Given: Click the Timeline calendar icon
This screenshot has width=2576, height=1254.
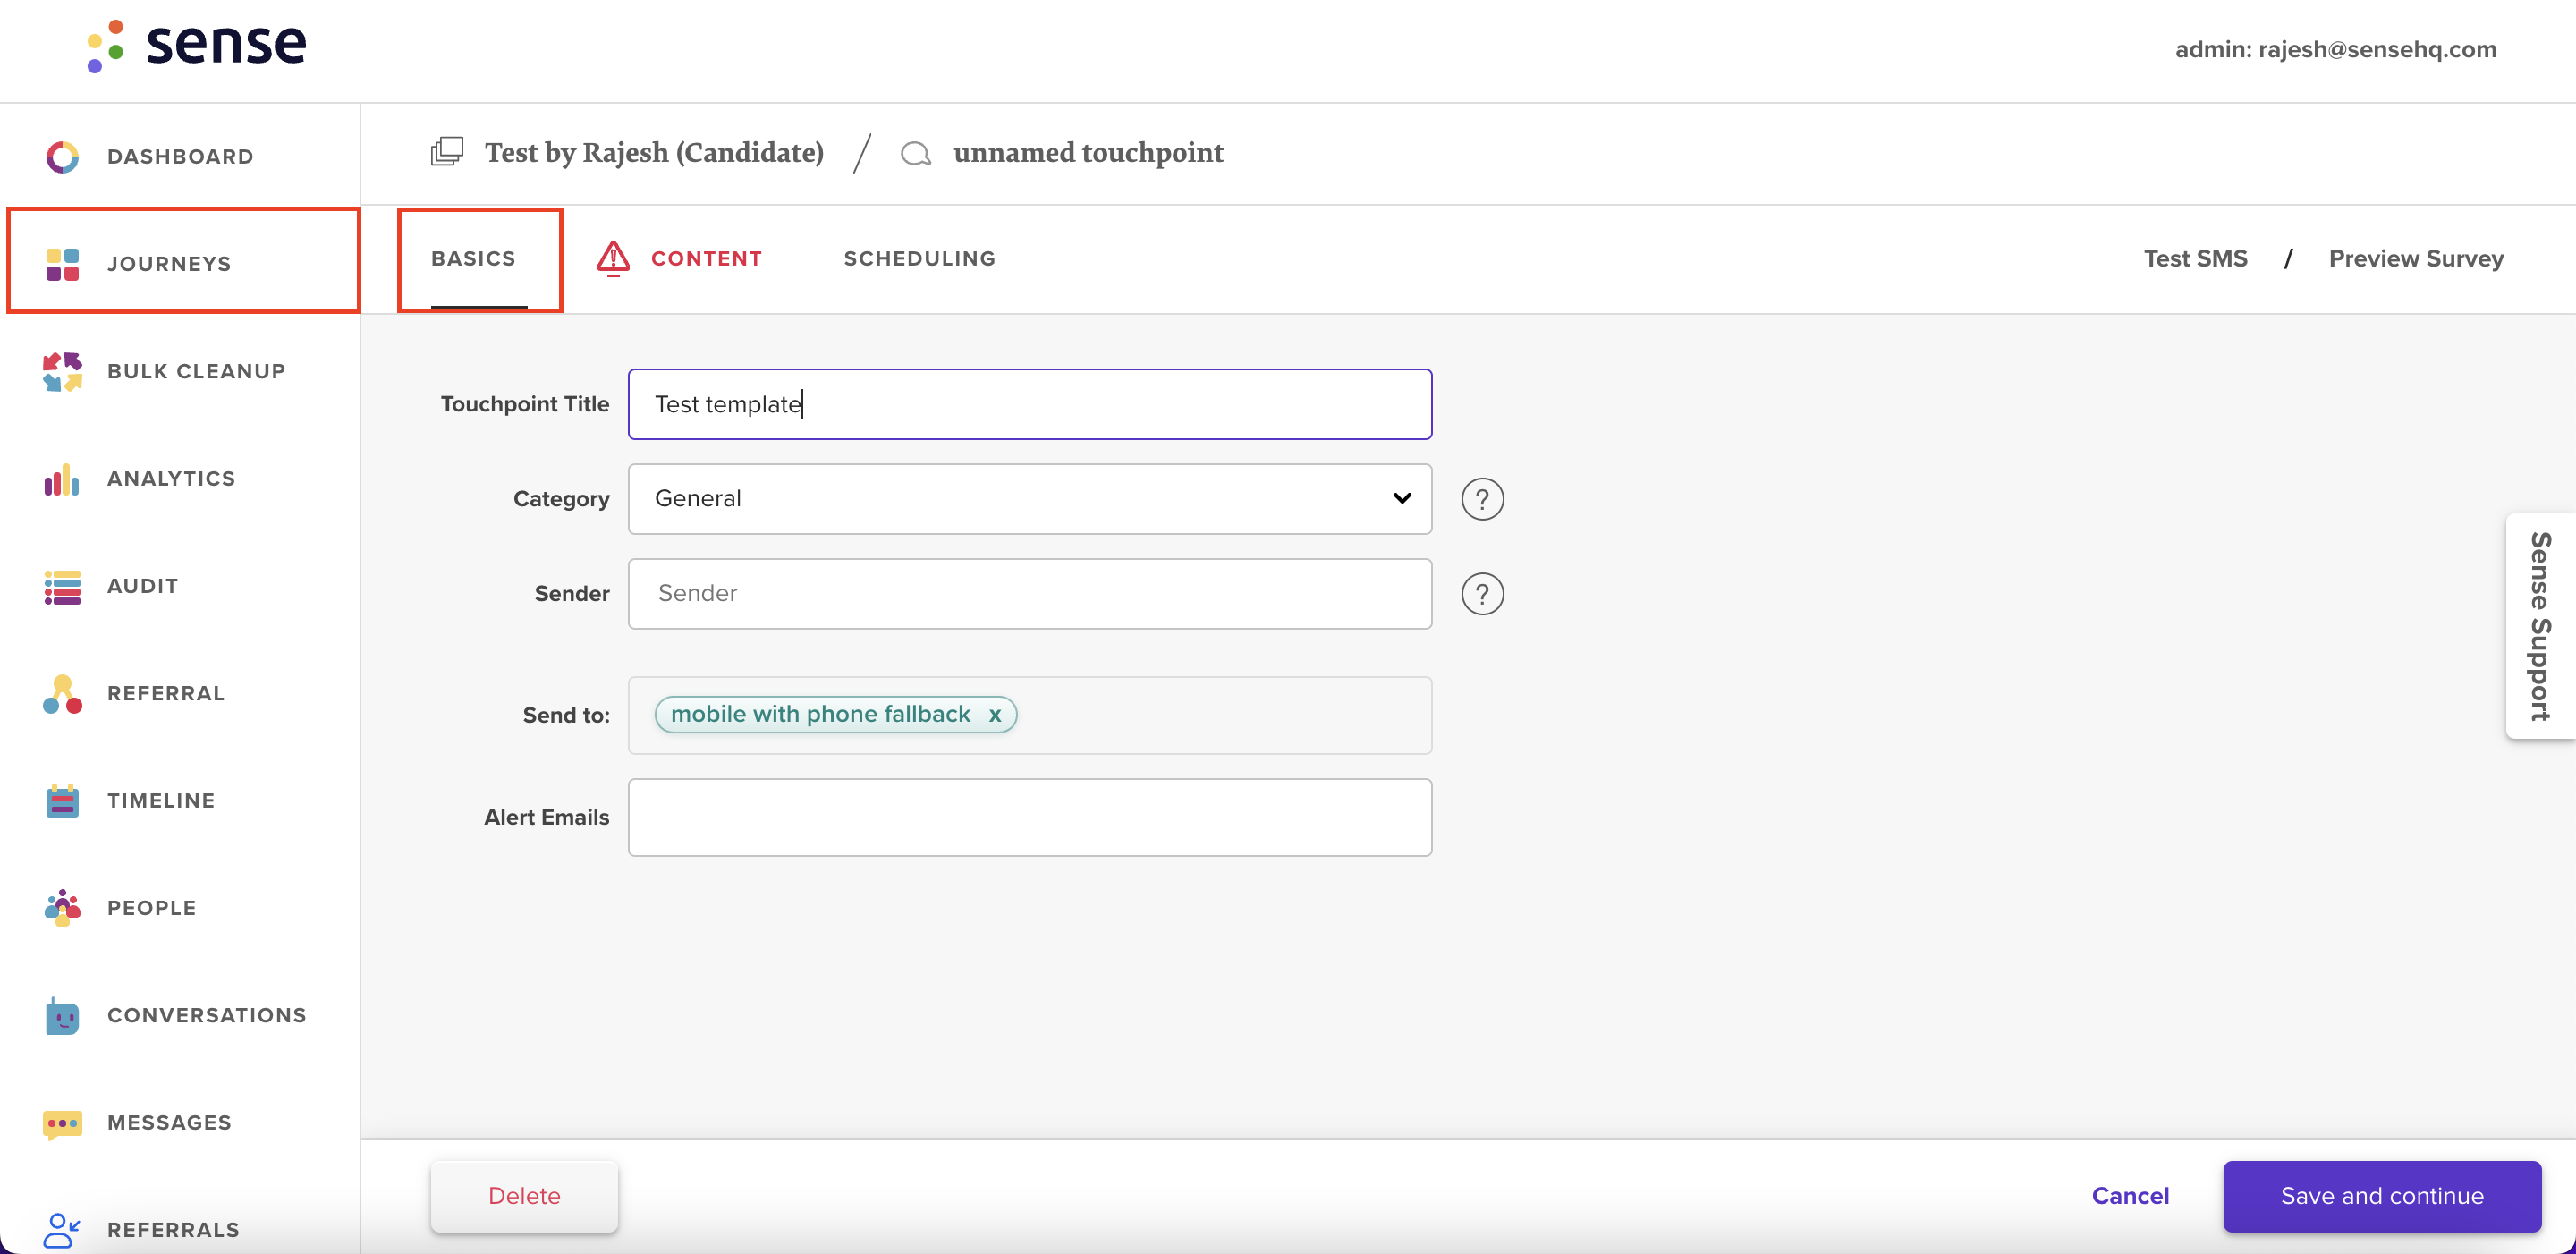Looking at the screenshot, I should point(62,801).
